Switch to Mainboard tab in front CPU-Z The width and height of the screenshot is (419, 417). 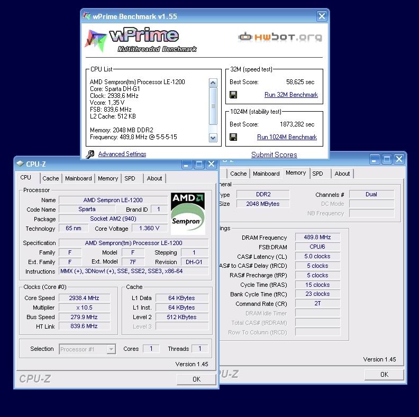pyautogui.click(x=78, y=178)
